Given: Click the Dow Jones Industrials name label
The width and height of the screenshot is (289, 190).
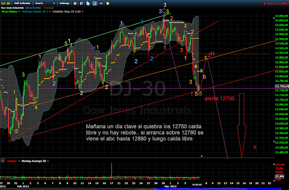Looking at the screenshot, I should click(x=12, y=8).
